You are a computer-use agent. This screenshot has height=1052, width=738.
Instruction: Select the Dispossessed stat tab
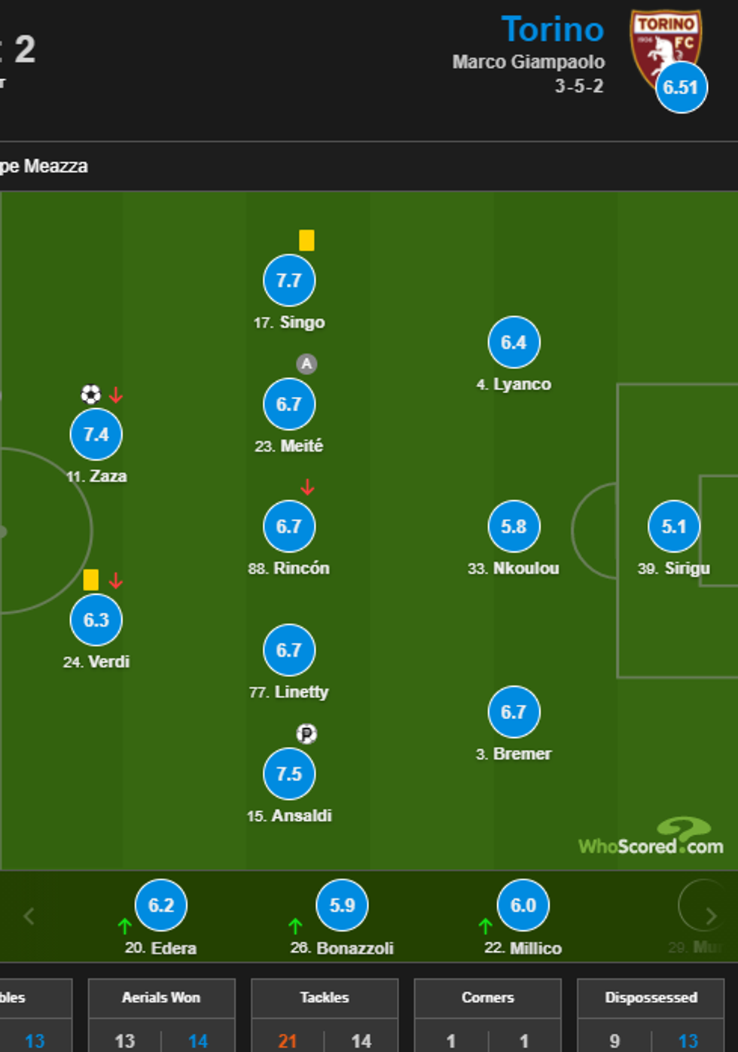click(x=651, y=998)
